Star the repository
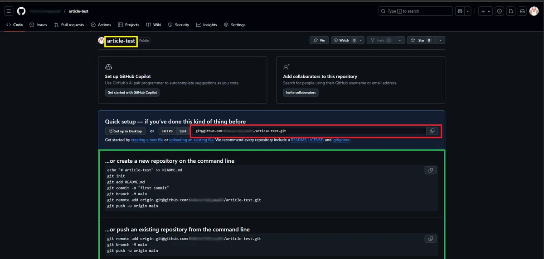544x259 pixels. coord(421,40)
